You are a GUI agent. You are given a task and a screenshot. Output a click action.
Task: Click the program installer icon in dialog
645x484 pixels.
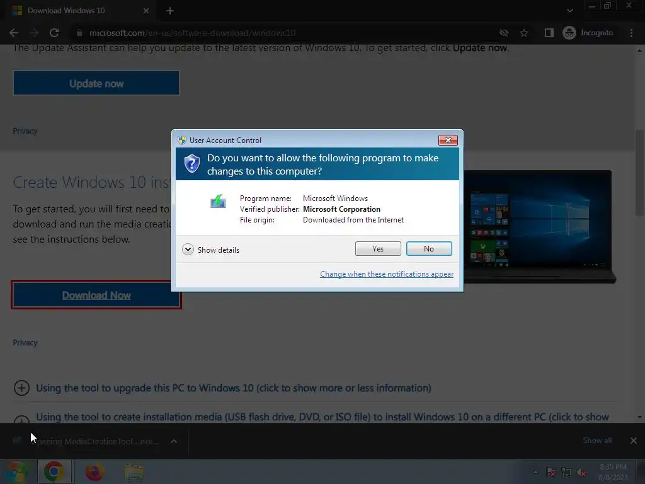(x=218, y=201)
